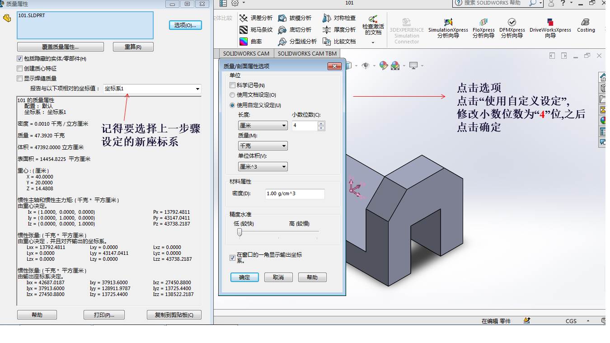Click the 密度 density field showing 1.00 g/cm^3
The width and height of the screenshot is (610, 343).
(x=295, y=193)
